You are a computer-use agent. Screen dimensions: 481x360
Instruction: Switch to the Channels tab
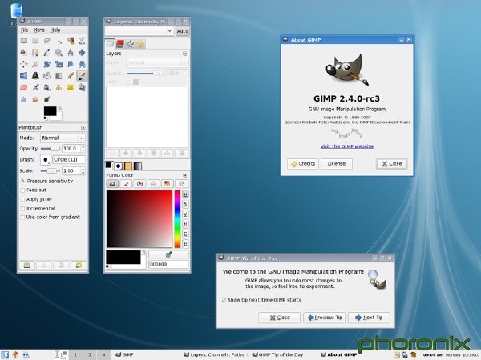pos(120,44)
